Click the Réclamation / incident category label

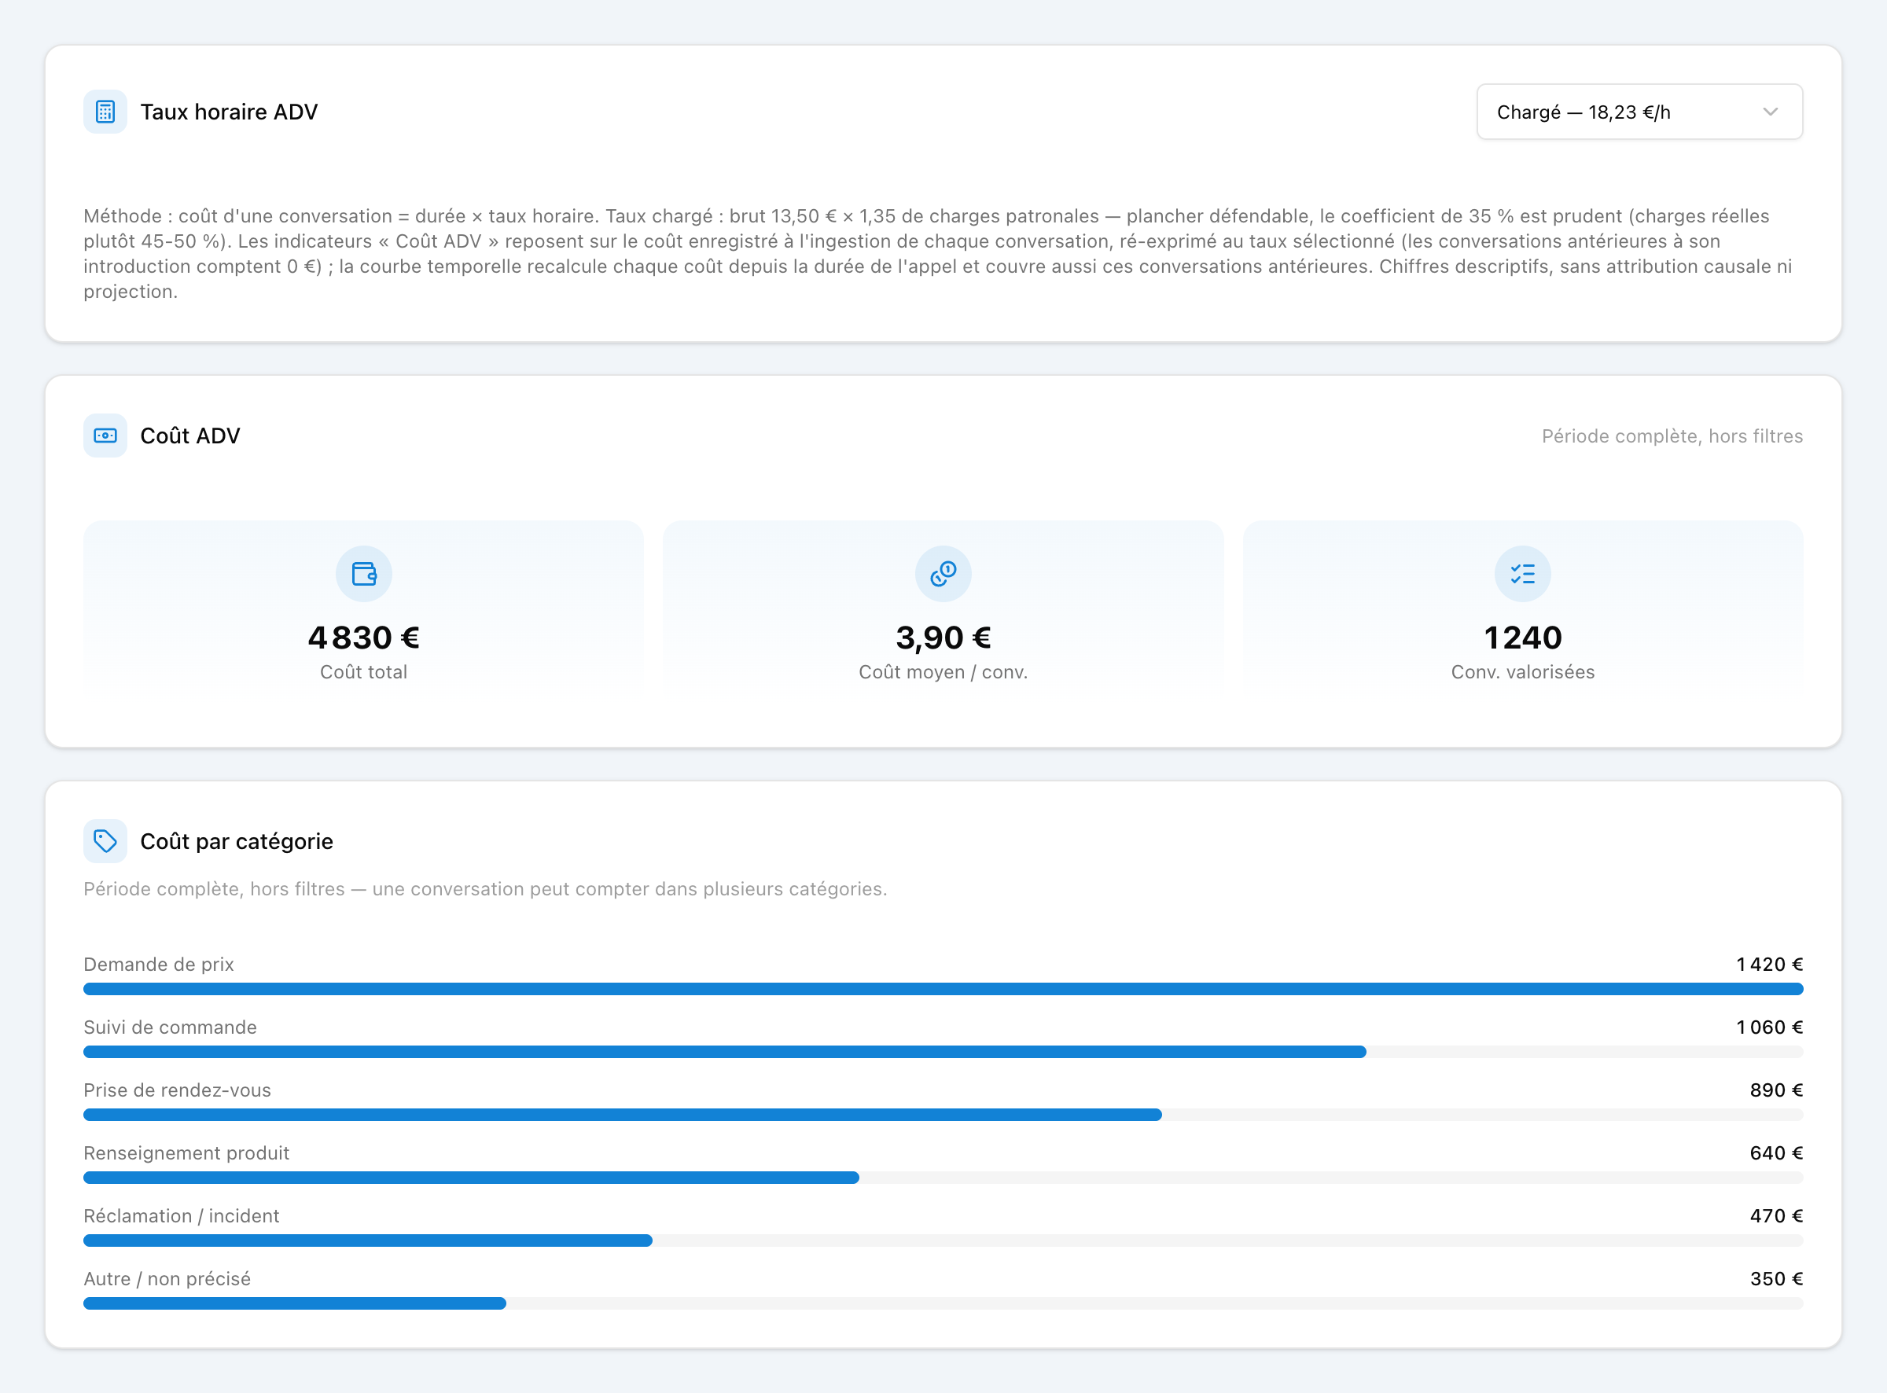[182, 1216]
